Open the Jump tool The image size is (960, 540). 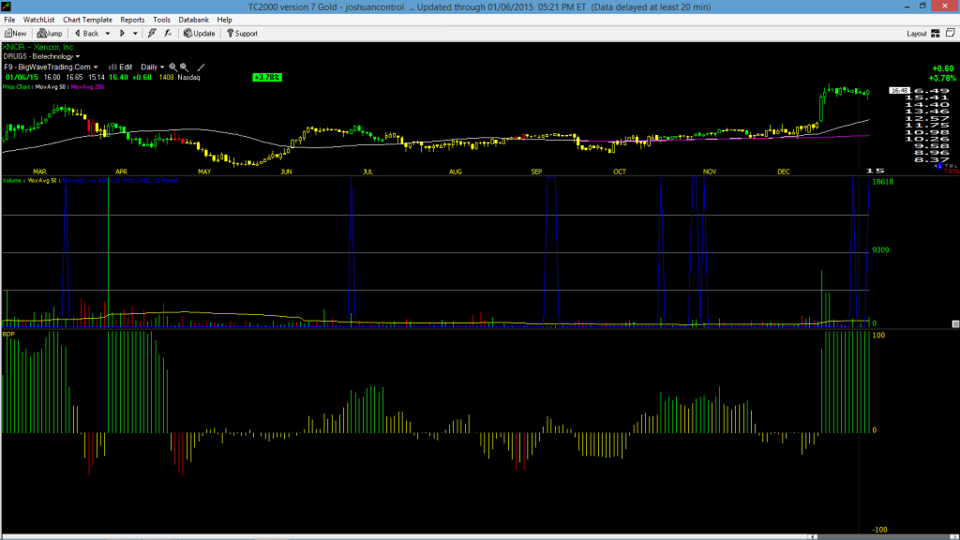[x=50, y=34]
